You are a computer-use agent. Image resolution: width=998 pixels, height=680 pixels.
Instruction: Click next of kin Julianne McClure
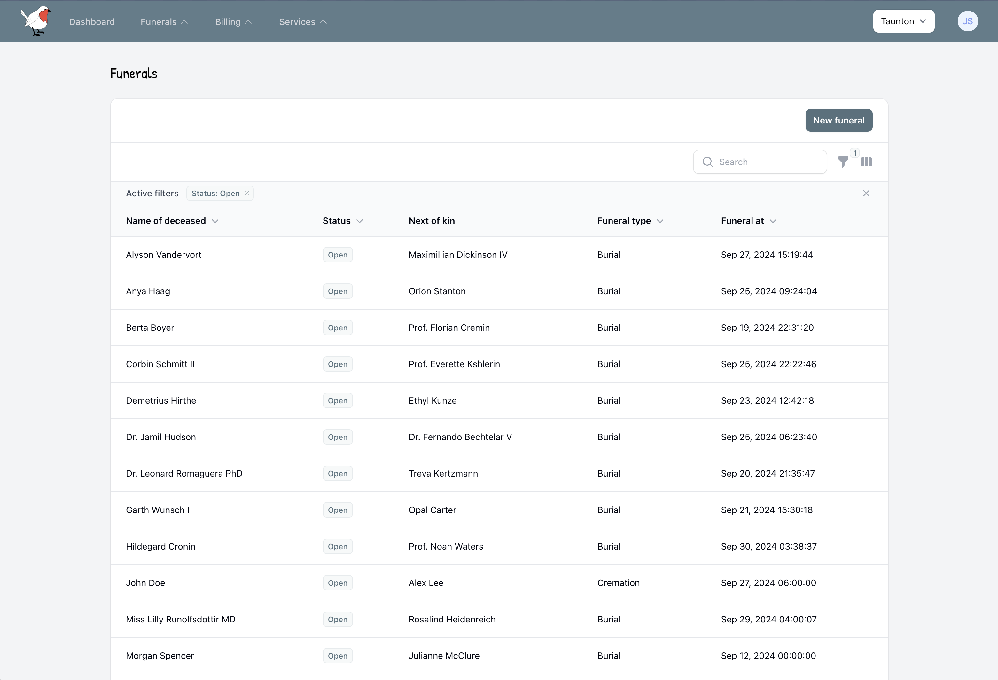coord(444,656)
